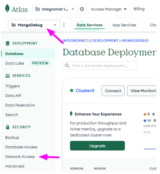Click the View Monitoring button

click(142, 91)
